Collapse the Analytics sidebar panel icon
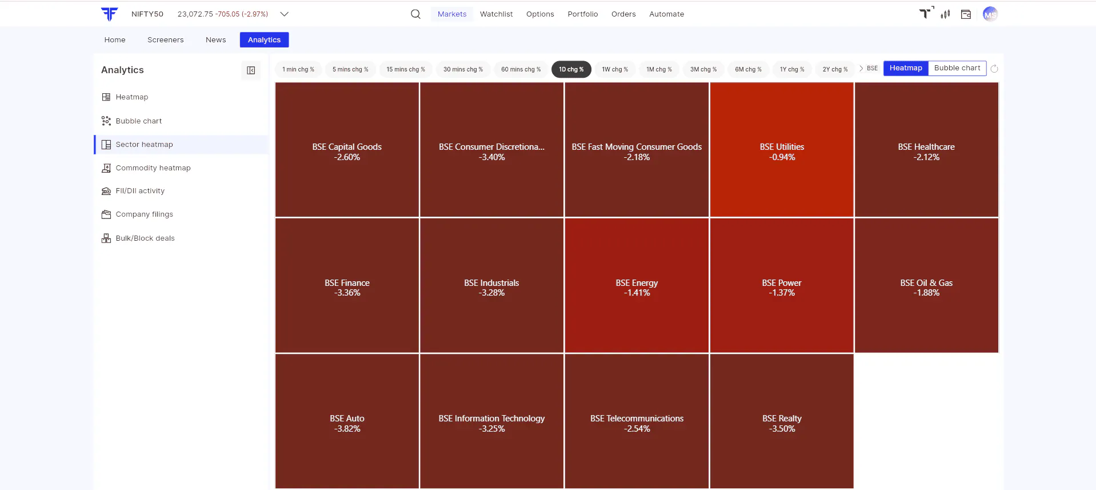Screen dimensions: 1096x490 tap(251, 70)
